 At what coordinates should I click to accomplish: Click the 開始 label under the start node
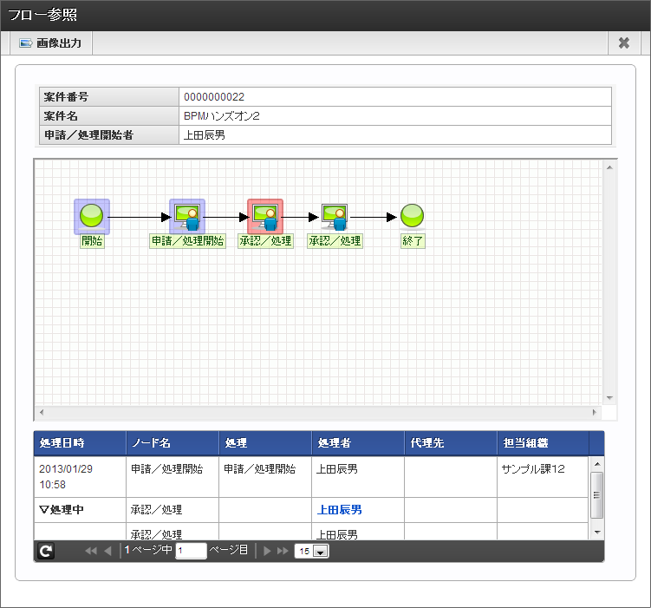click(x=92, y=241)
